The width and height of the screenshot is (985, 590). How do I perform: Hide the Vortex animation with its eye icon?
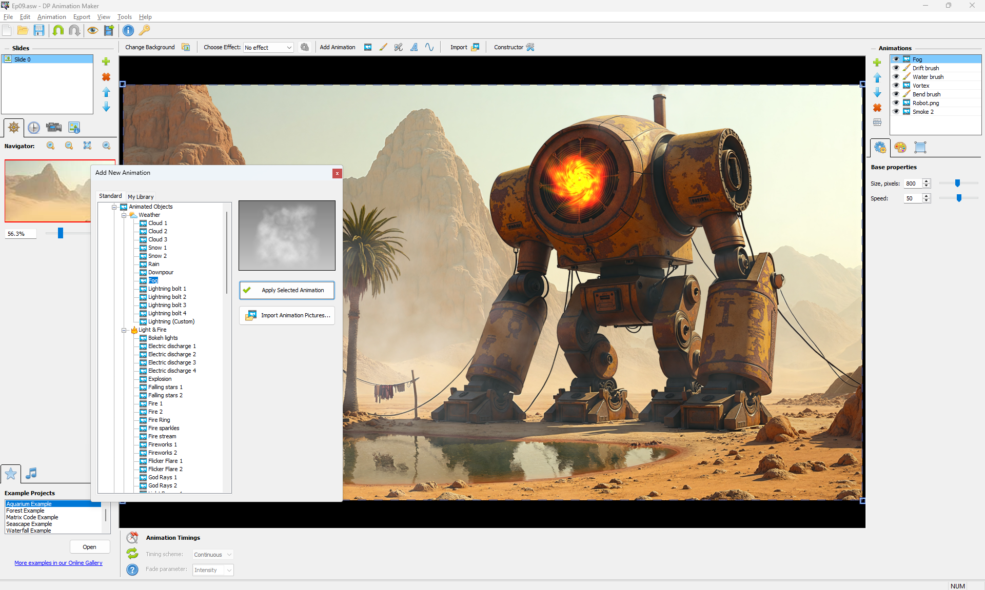click(896, 86)
